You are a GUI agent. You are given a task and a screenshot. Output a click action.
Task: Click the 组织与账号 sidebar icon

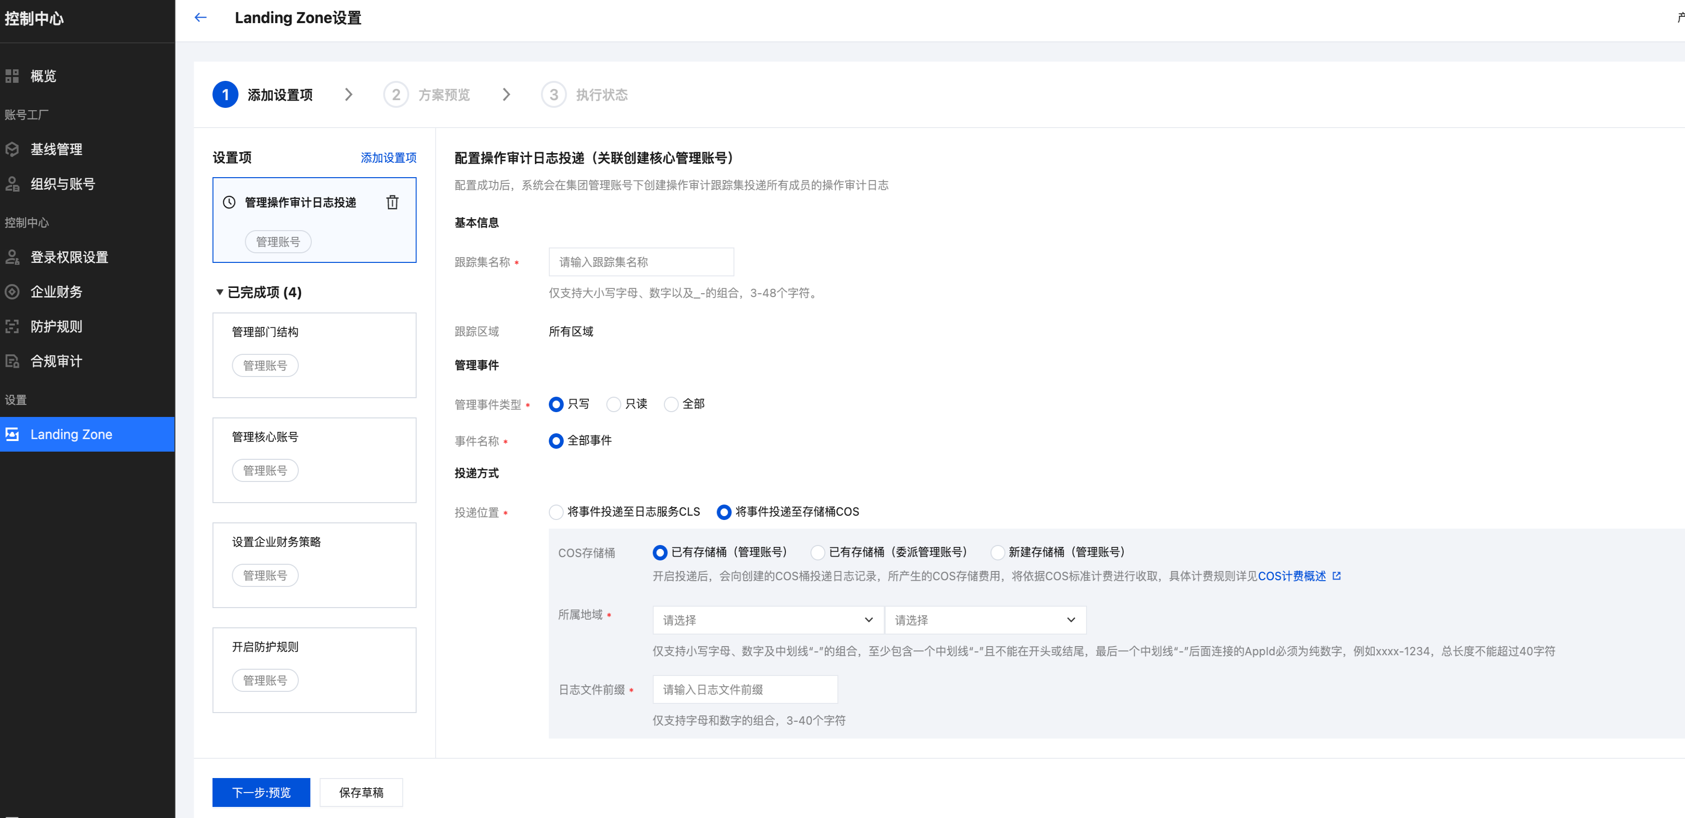(13, 184)
